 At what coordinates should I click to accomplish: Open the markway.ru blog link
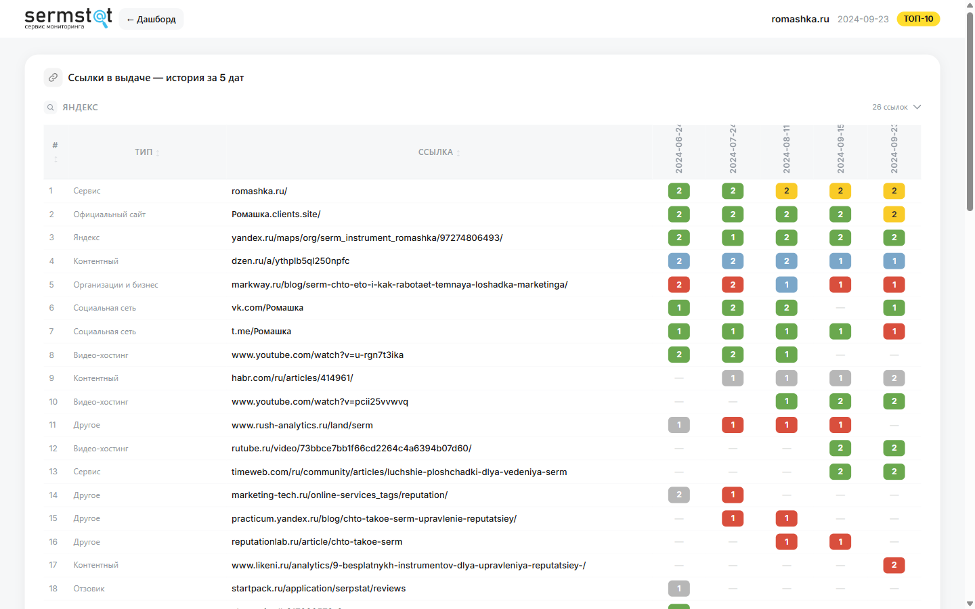pyautogui.click(x=399, y=285)
